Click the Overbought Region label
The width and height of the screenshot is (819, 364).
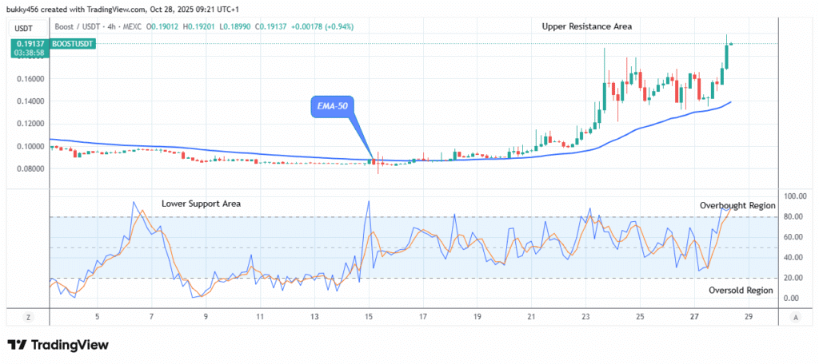pyautogui.click(x=737, y=205)
